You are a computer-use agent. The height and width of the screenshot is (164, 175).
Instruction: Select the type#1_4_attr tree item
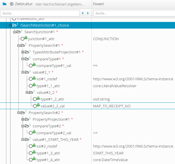48,160
